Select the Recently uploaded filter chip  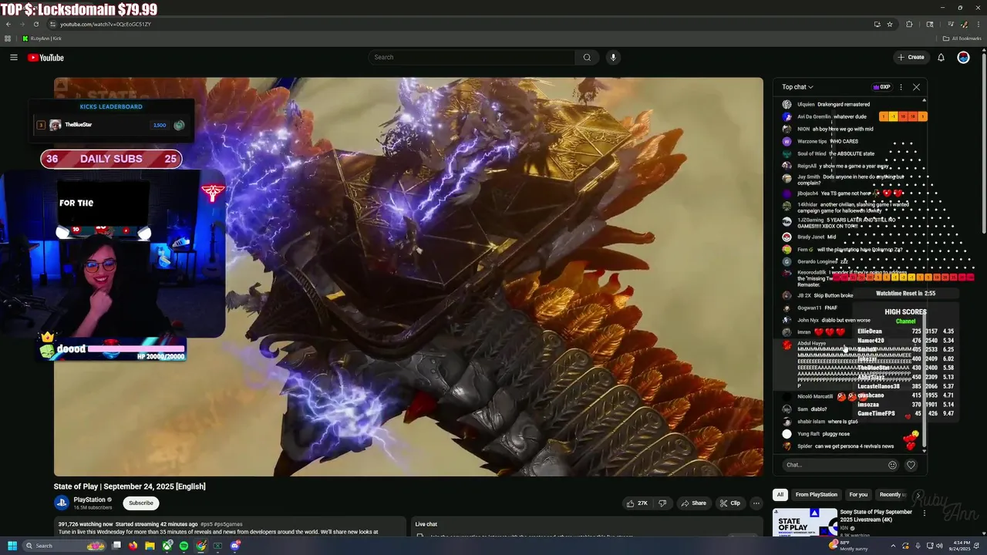[x=893, y=494]
